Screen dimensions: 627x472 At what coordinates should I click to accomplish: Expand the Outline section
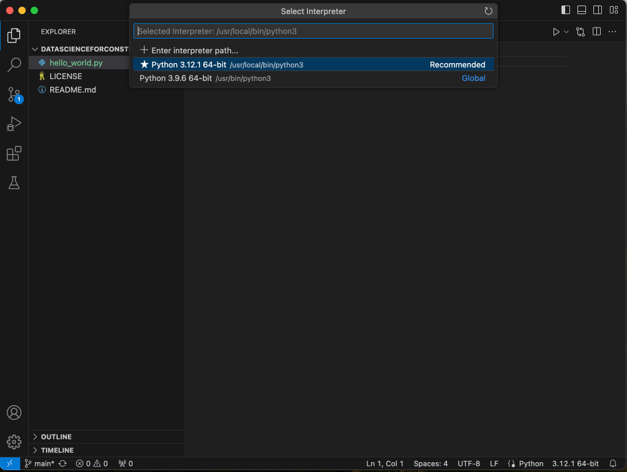(x=56, y=437)
